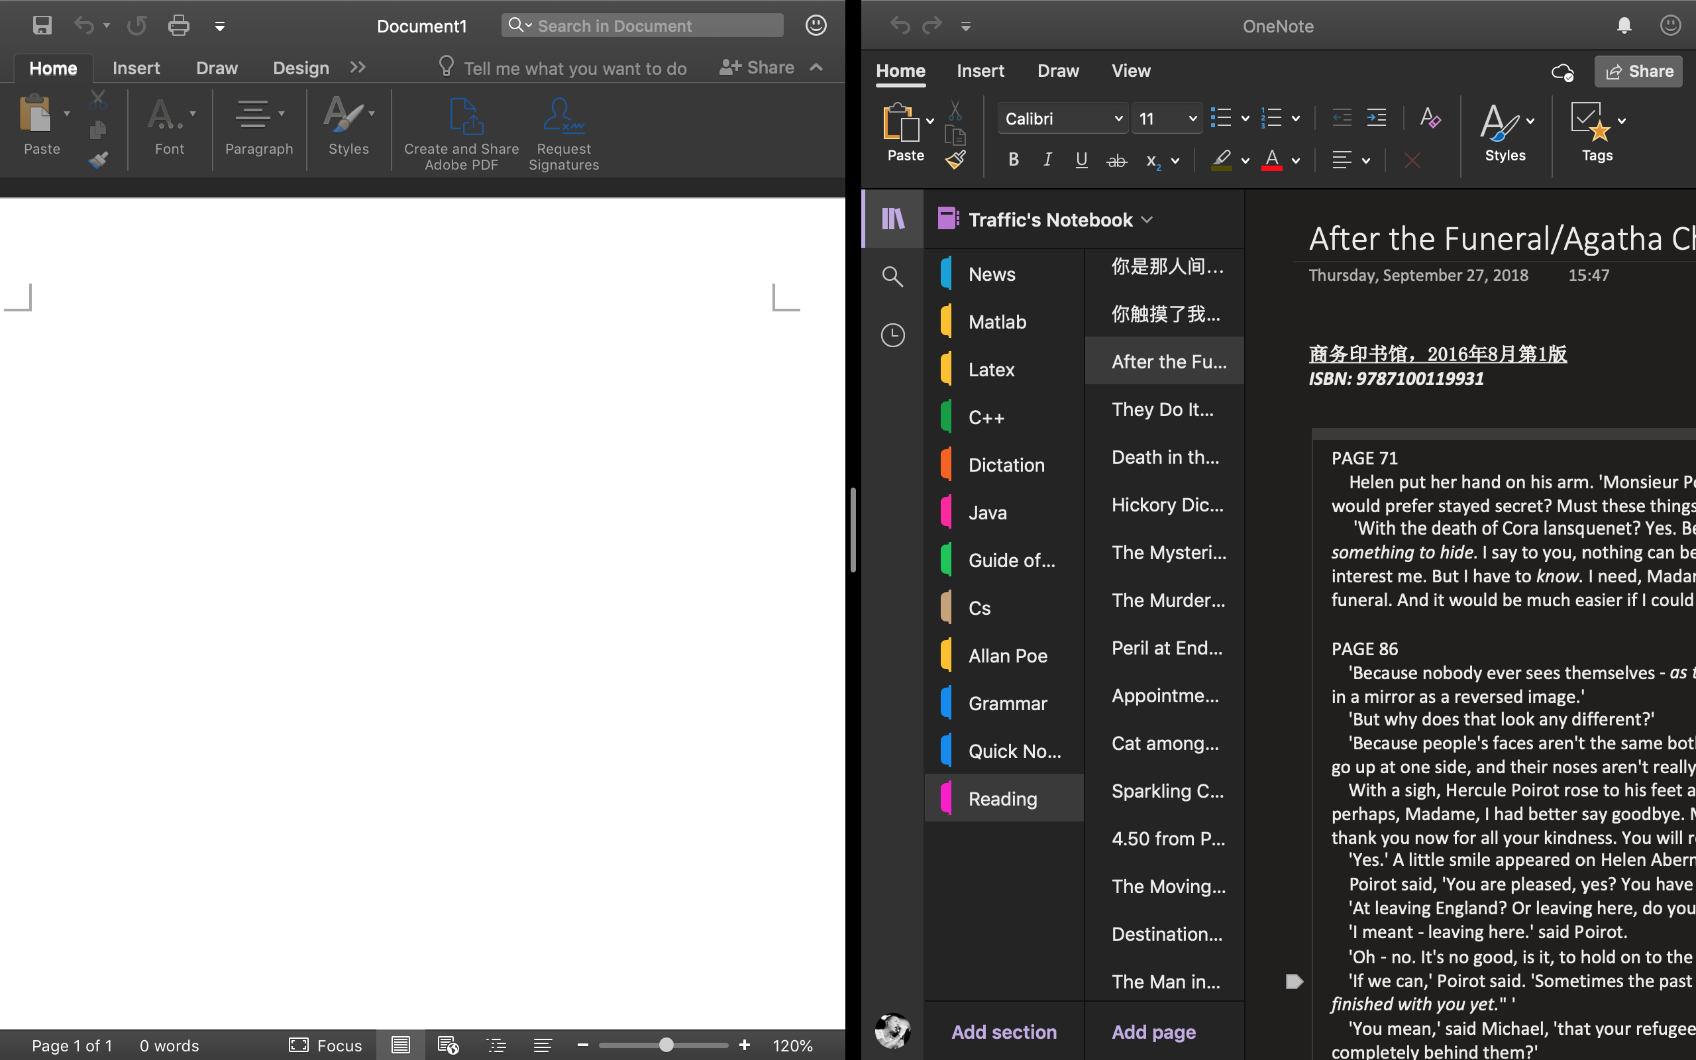Select the Dictation section
Screen dimensions: 1696x1060
tap(1004, 464)
